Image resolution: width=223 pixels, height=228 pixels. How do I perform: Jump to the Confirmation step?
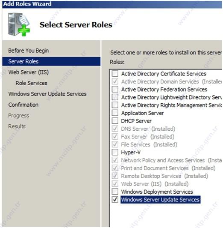tap(23, 105)
